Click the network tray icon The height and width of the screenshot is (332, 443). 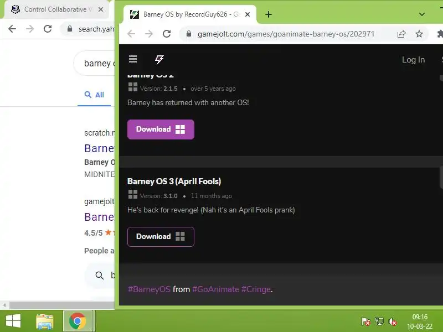click(x=379, y=321)
